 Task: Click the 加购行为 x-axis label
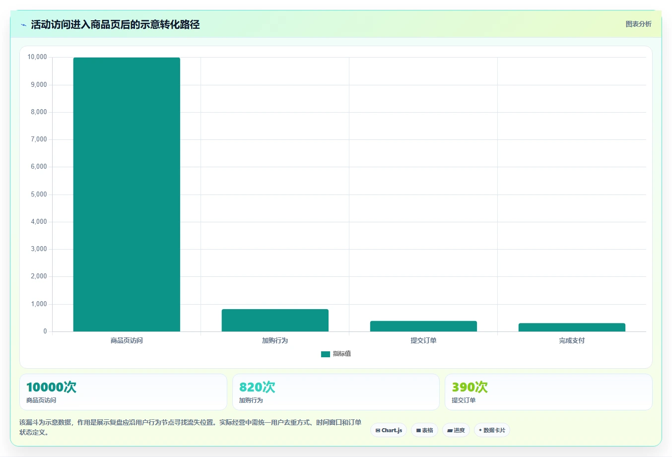pos(275,340)
